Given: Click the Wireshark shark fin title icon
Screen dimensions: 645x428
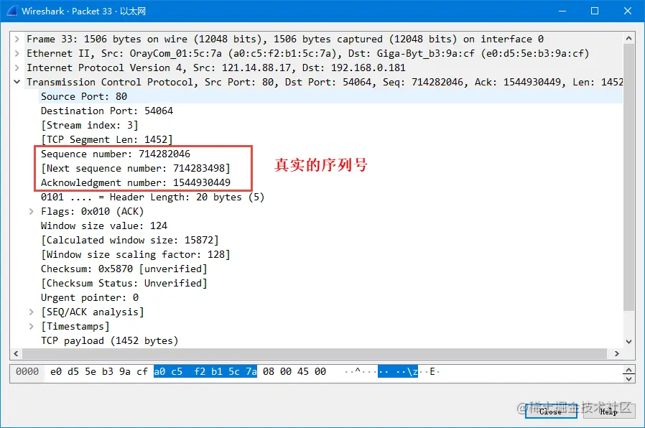Looking at the screenshot, I should pyautogui.click(x=11, y=11).
